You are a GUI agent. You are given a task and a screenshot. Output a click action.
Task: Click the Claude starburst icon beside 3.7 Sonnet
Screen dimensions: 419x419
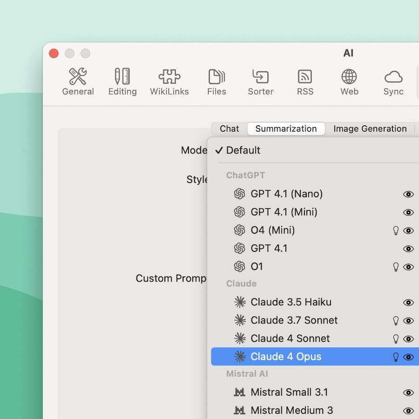pos(240,320)
